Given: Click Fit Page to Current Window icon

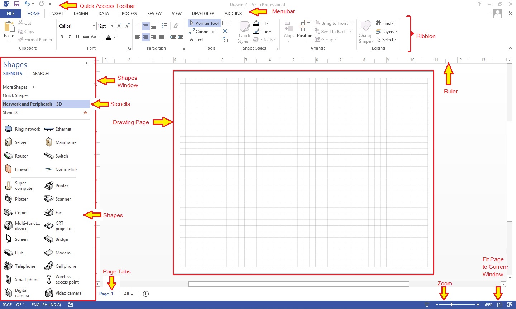Looking at the screenshot, I should [499, 304].
